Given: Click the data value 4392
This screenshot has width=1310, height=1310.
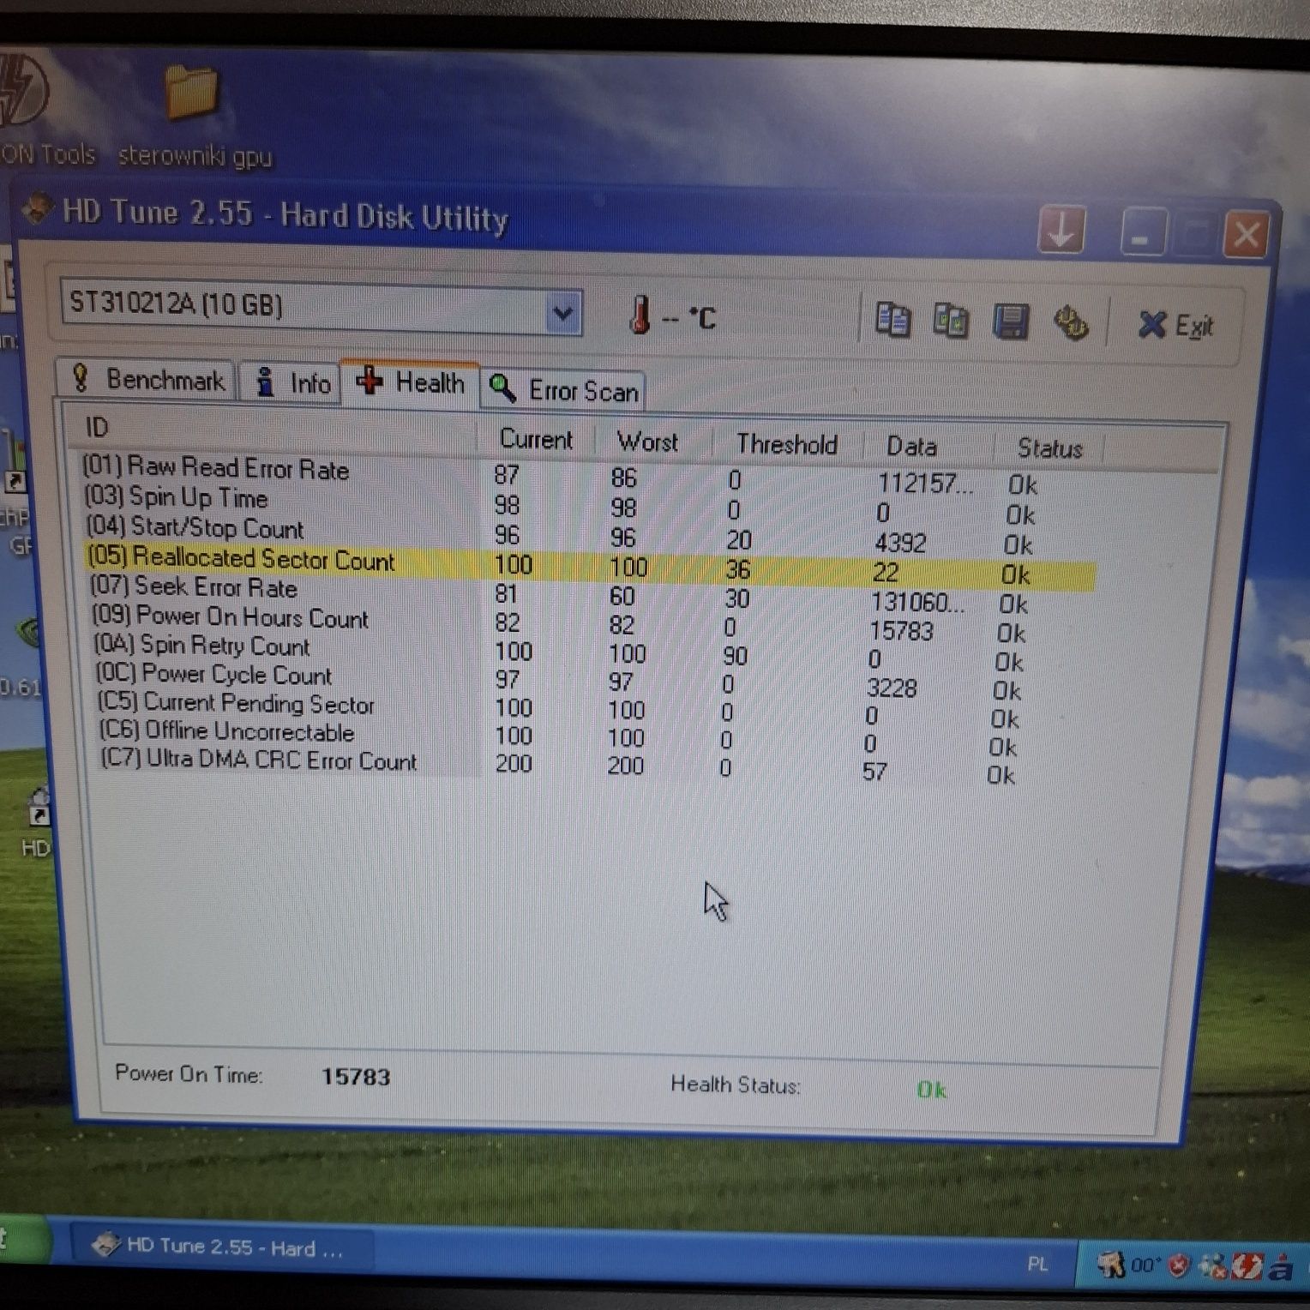Looking at the screenshot, I should [x=900, y=543].
